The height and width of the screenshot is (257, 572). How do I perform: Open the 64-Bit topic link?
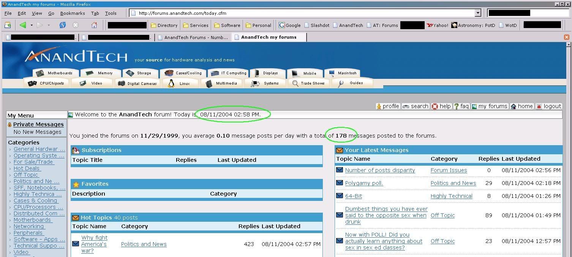tap(354, 196)
